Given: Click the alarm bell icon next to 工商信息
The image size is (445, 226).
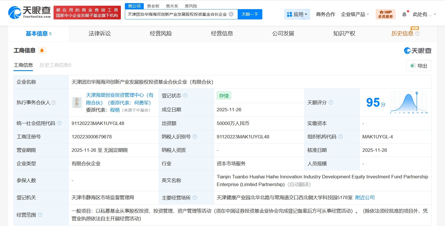Looking at the screenshot, I should pyautogui.click(x=42, y=50).
